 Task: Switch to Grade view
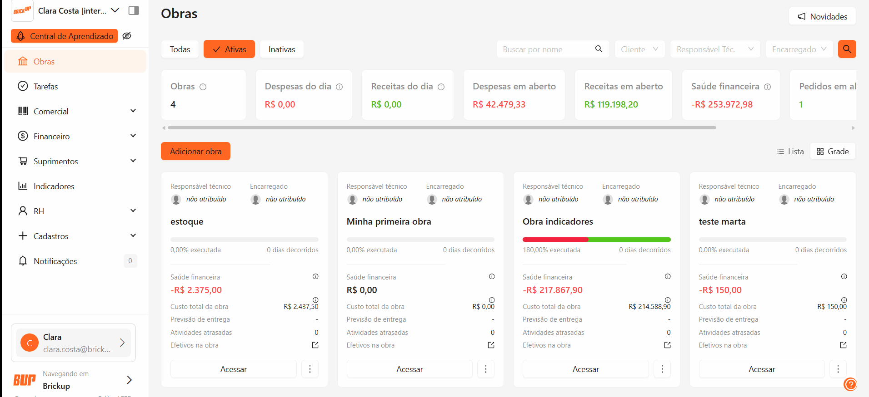(x=833, y=152)
